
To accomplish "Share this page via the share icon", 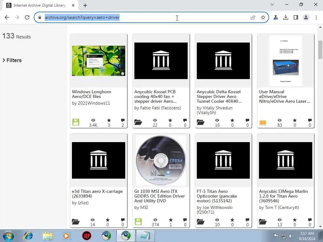I will (253, 18).
